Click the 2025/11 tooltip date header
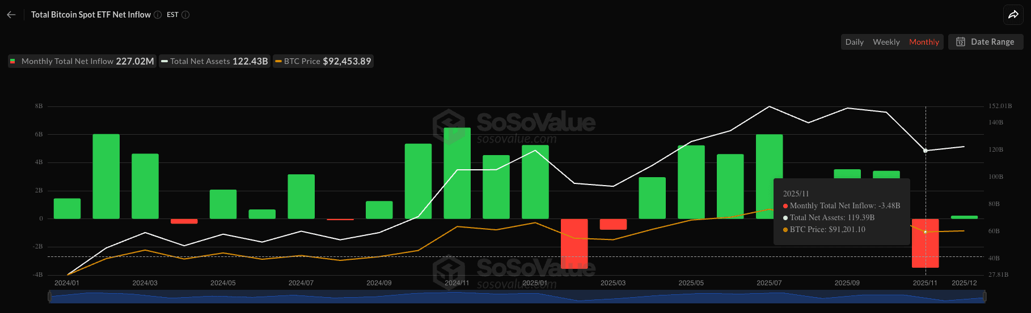 pyautogui.click(x=796, y=194)
